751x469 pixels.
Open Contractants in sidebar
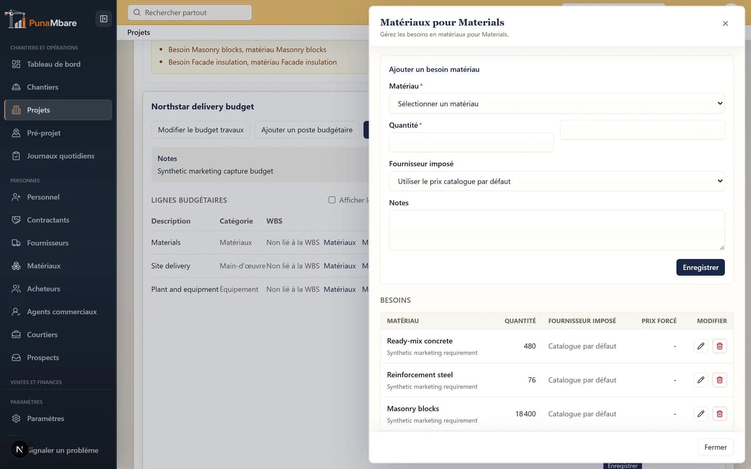[58, 220]
